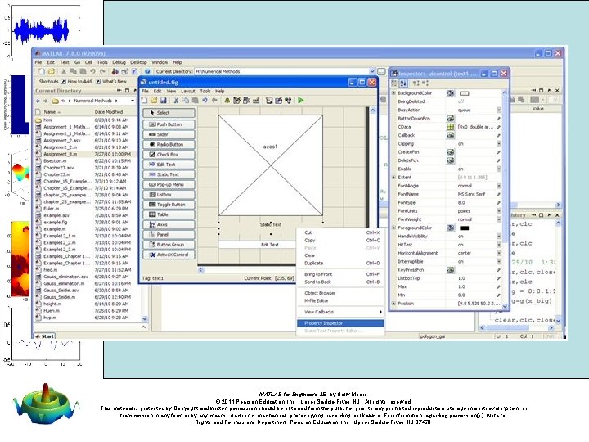The image size is (589, 442).
Task: Go back in Current Directory panel
Action: click(x=38, y=101)
